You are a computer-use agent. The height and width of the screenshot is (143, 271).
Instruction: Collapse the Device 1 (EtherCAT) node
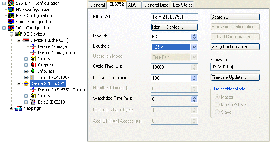[19, 40]
